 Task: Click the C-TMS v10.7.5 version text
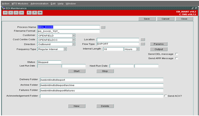pyautogui.click(x=187, y=14)
